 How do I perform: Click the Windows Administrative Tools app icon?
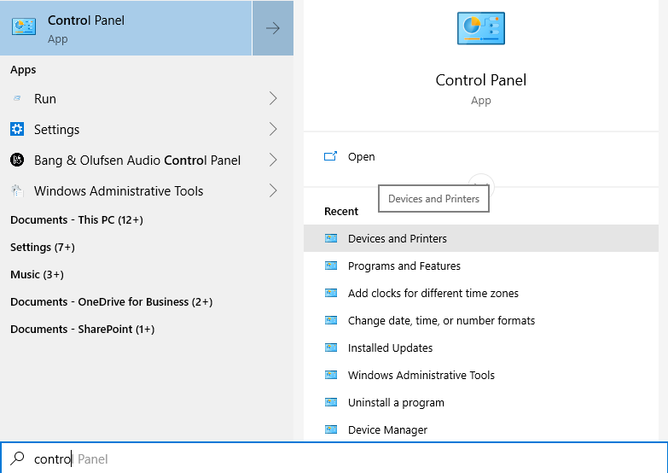coord(17,191)
